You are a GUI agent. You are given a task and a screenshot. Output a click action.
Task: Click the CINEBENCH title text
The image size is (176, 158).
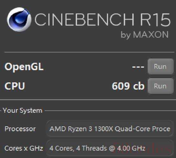85,19
